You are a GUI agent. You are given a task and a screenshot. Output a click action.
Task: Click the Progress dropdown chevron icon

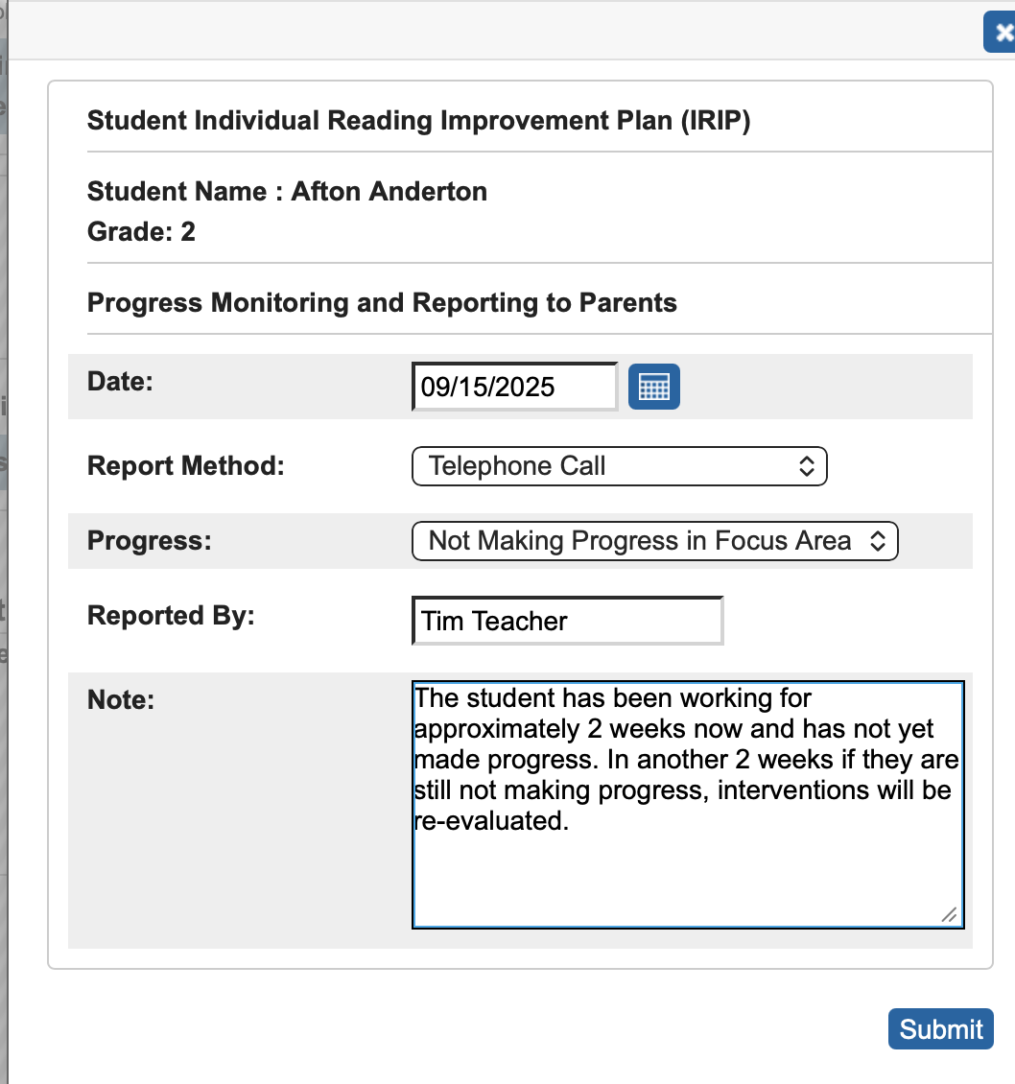880,540
